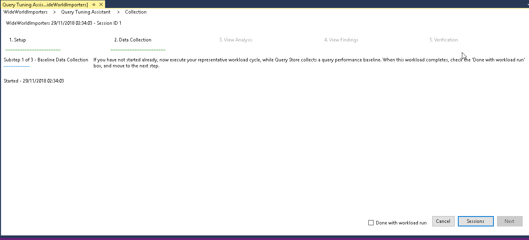Click the 'Started - 29/11/2018 02:34:03' text
The image size is (529, 240).
coord(34,81)
